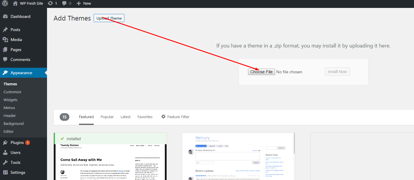Click the Upload Theme button
The width and height of the screenshot is (414, 180).
pos(109,18)
